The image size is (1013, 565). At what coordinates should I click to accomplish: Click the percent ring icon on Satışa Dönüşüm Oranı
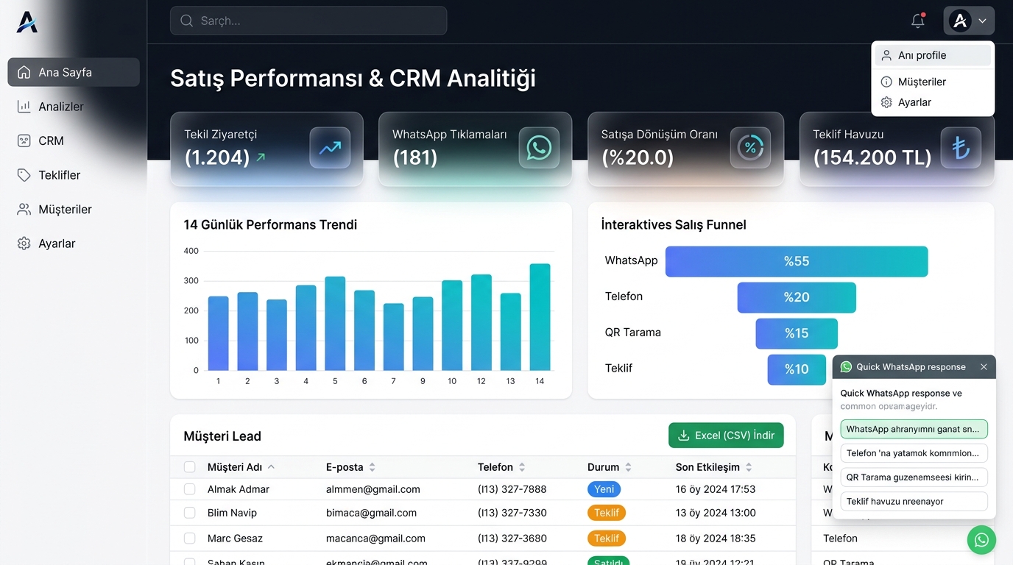[750, 148]
